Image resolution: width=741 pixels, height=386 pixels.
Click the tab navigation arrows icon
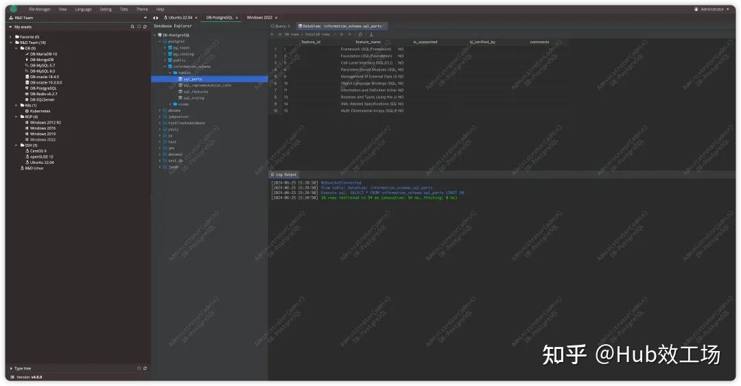(x=156, y=18)
